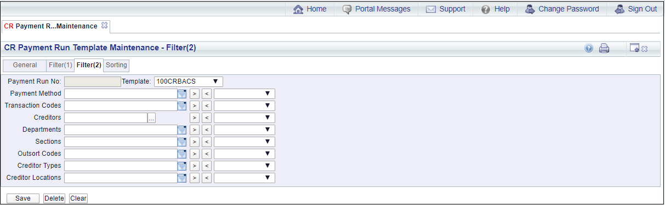Click the Payment Method input field
Screen dimensions: 665x205
tap(121, 93)
